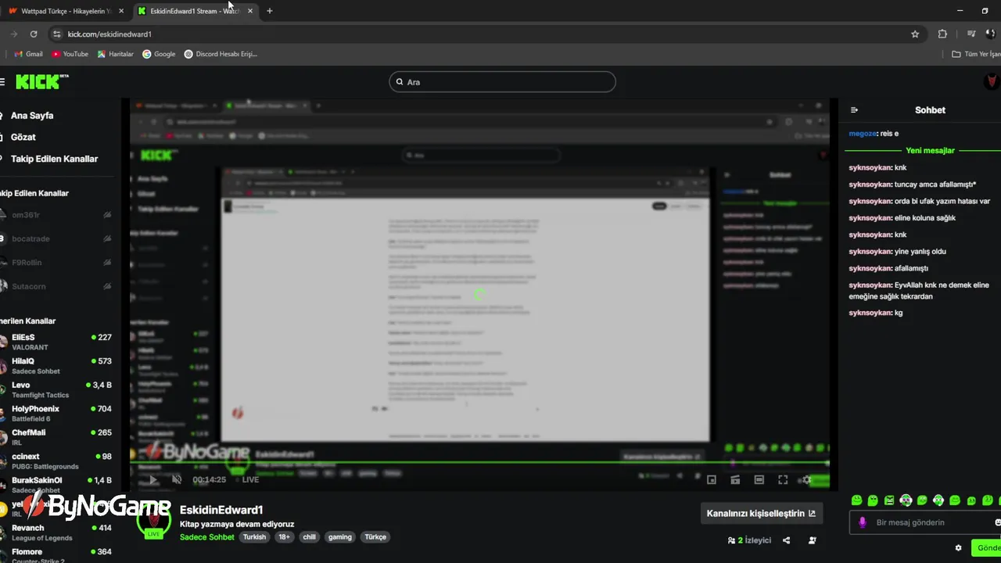Click the 'Sadece Sohbet' category link
This screenshot has width=1001, height=563.
[207, 537]
